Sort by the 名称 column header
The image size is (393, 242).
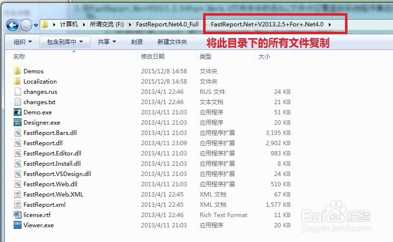pos(19,57)
